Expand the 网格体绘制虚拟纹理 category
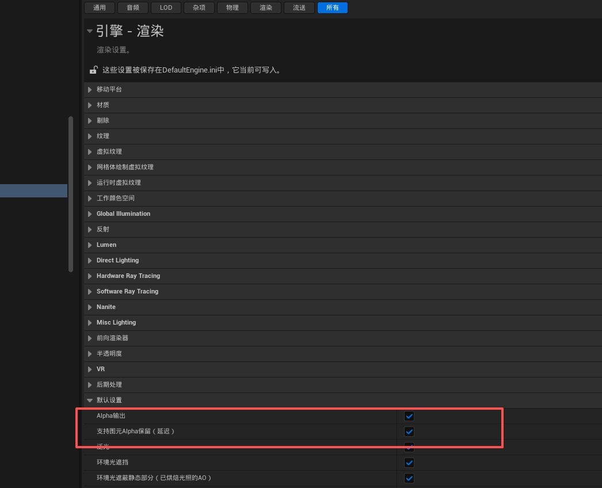 pos(90,167)
